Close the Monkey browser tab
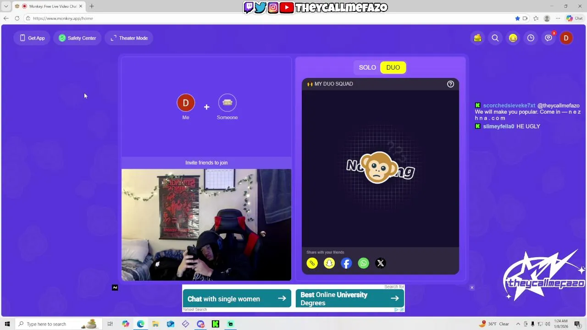This screenshot has height=330, width=587. 80,6
